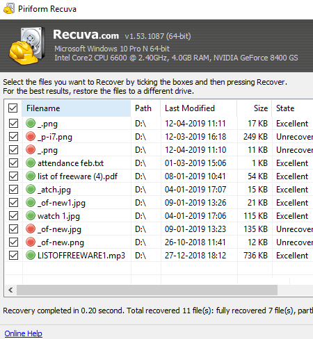Sort the list by Filename column header
This screenshot has width=313, height=339.
[x=77, y=108]
